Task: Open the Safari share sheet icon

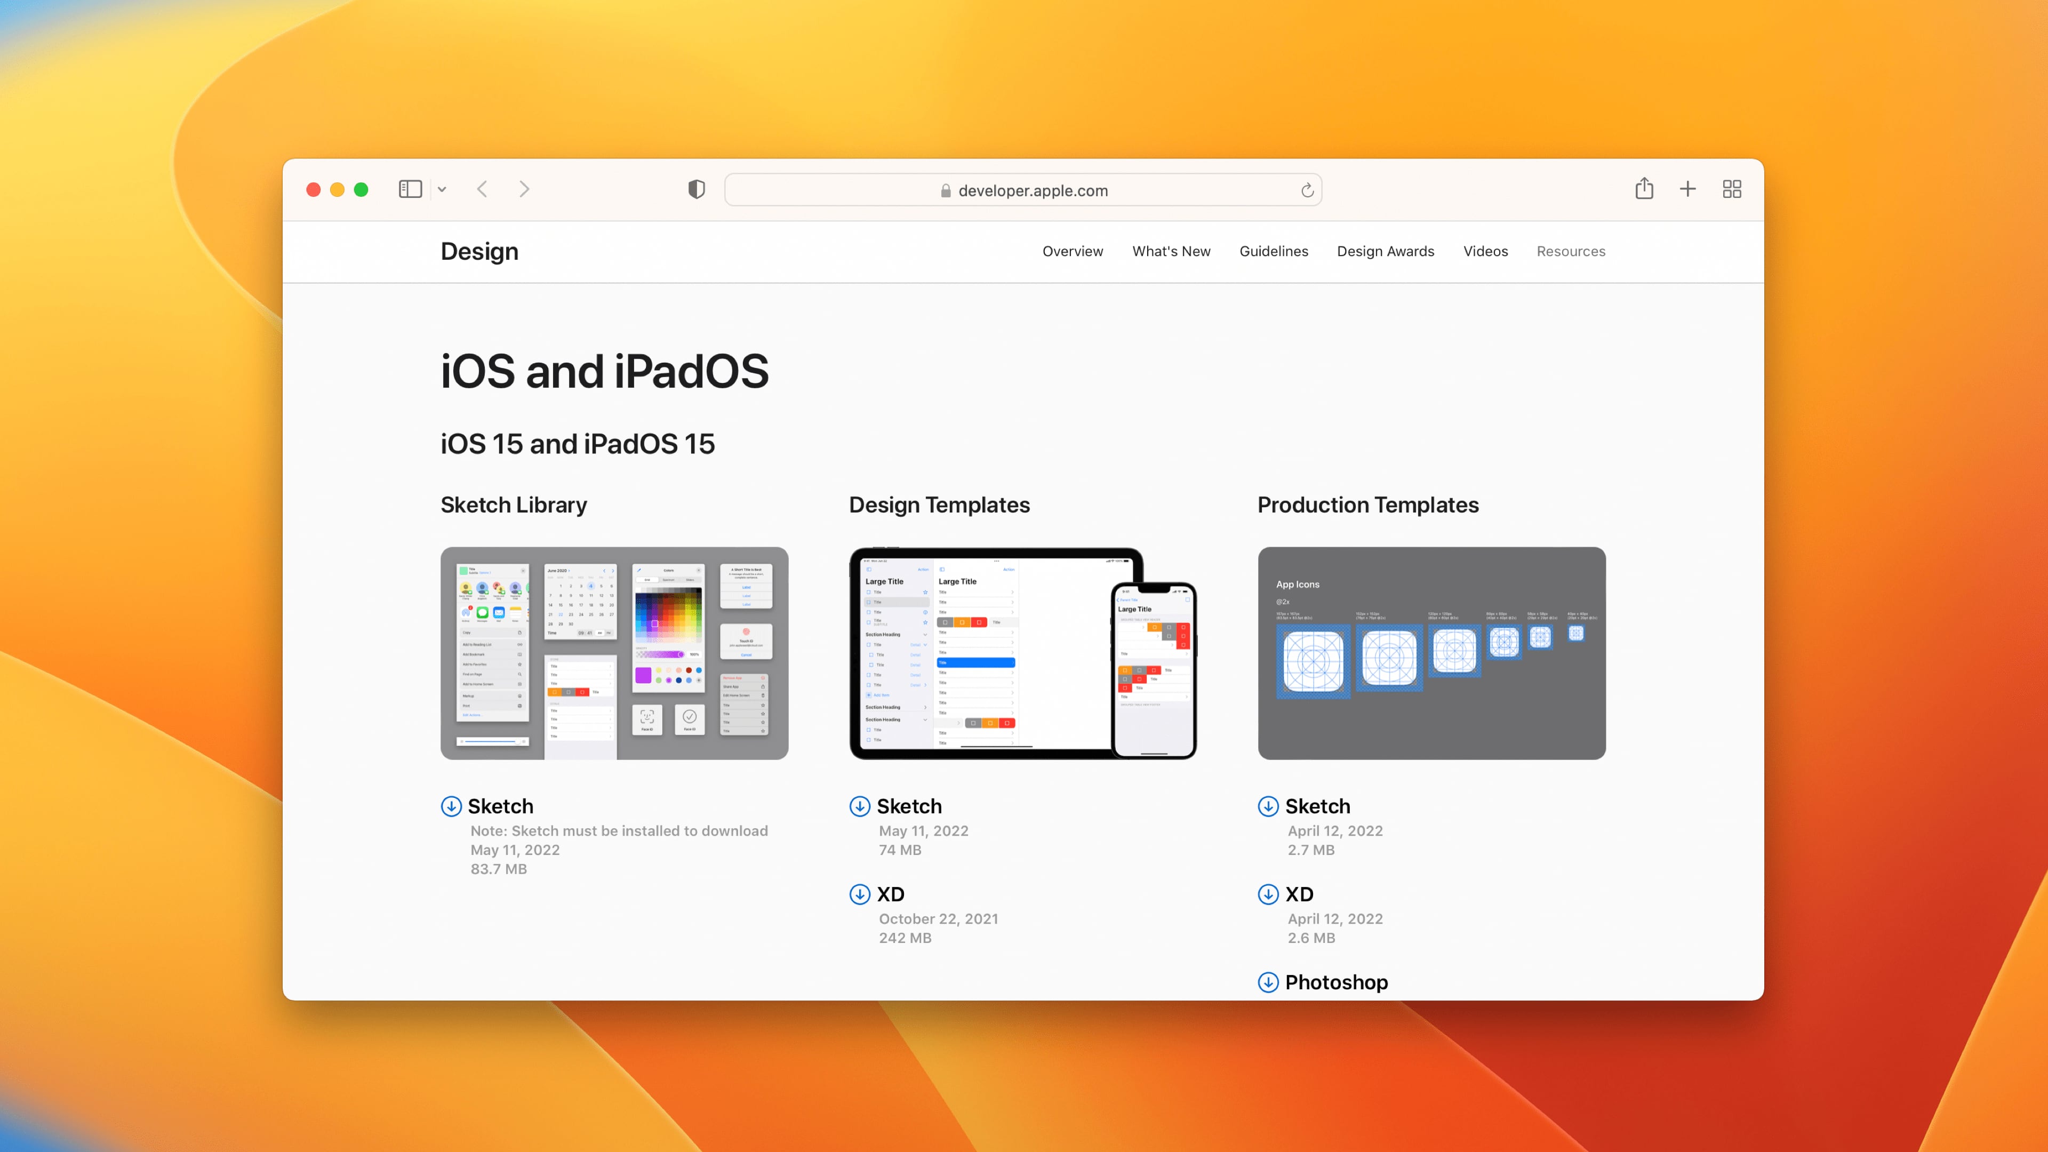Action: tap(1644, 189)
